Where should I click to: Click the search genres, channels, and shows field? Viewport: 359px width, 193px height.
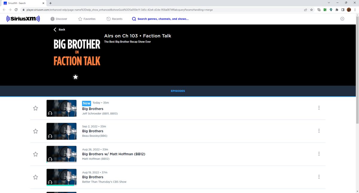160,19
